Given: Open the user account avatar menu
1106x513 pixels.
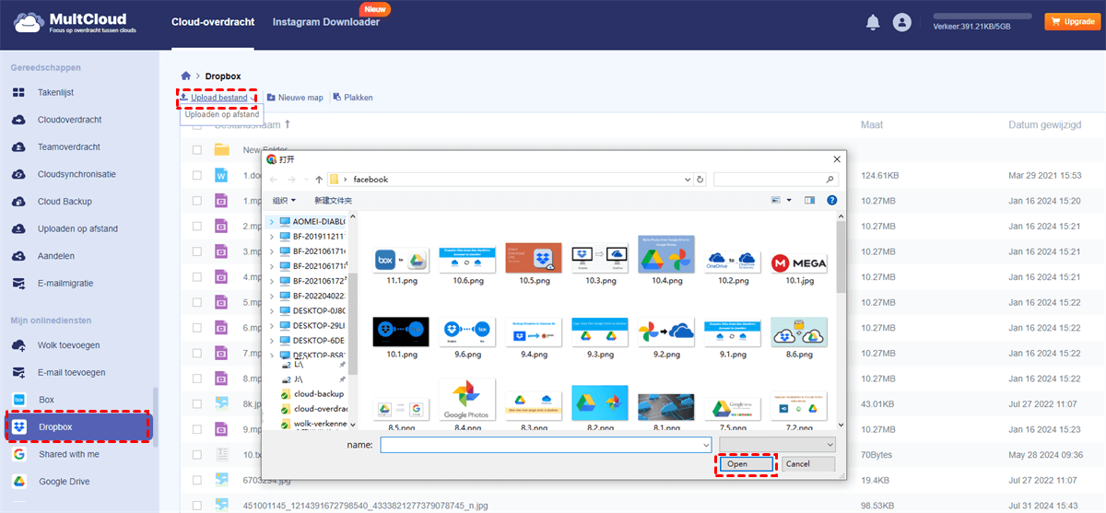Looking at the screenshot, I should click(x=902, y=22).
